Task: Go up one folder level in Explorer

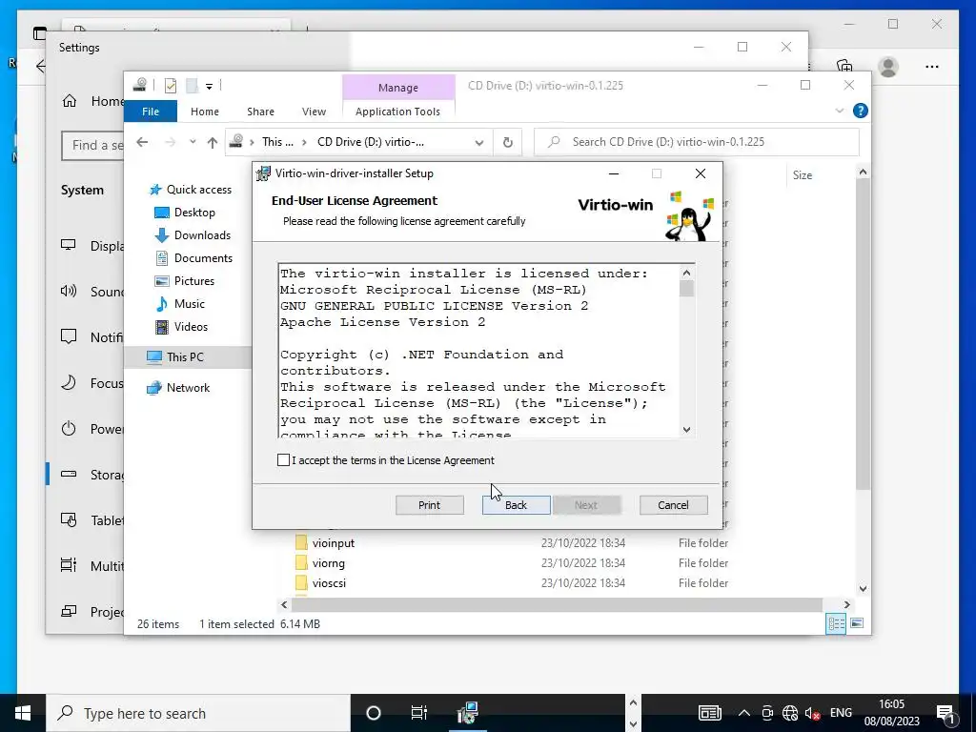Action: click(213, 143)
